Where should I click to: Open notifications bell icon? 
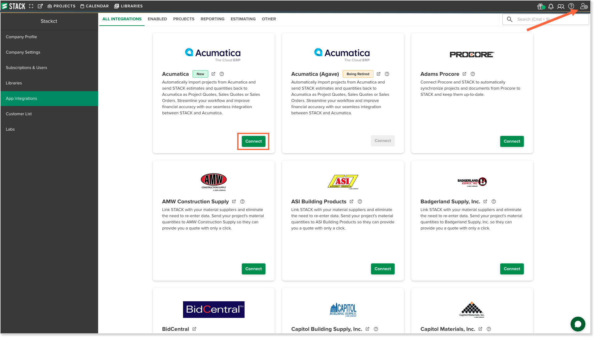pyautogui.click(x=551, y=6)
